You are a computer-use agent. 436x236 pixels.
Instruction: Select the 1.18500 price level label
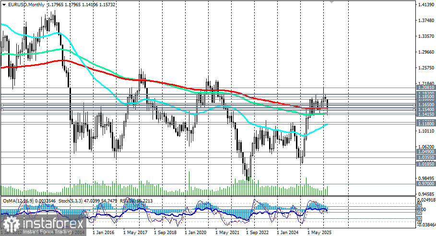(x=426, y=97)
